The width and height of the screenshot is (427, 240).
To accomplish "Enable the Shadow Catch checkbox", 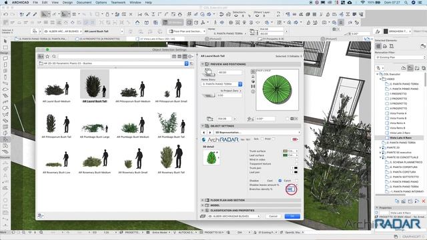I will [296, 181].
